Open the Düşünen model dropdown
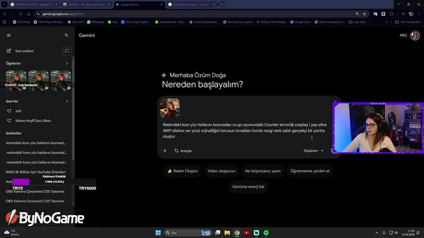 314,151
